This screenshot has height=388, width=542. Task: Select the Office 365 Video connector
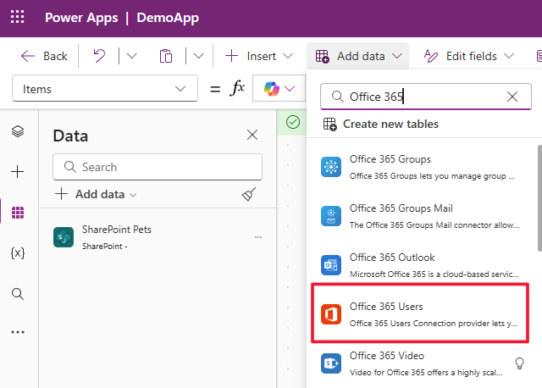420,363
